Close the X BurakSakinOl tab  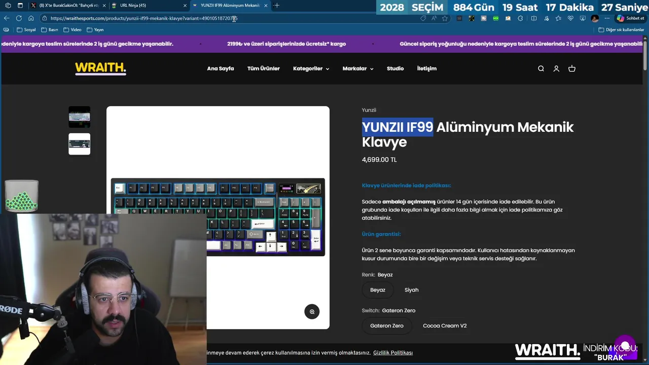tap(104, 6)
